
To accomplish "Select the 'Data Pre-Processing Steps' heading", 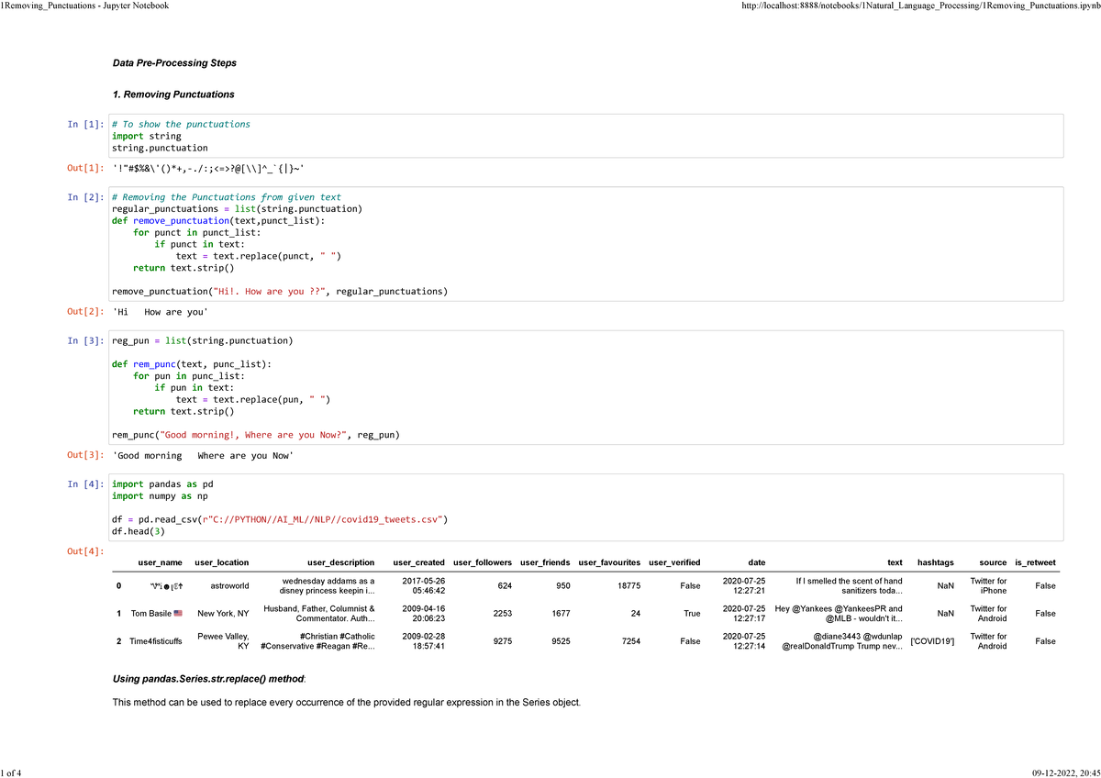I will [173, 62].
